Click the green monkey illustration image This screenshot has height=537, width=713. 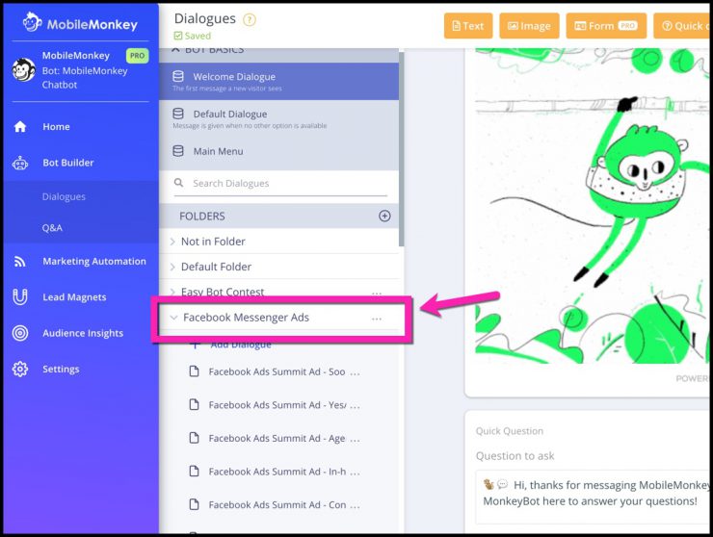click(x=592, y=205)
